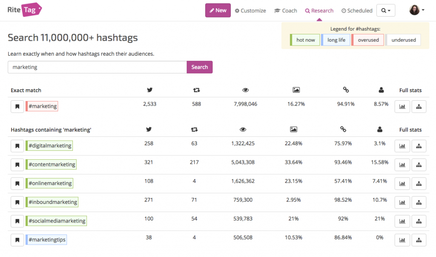436x257 pixels.
Task: Bookmark the #socialmediamarketing hashtag
Action: click(17, 221)
